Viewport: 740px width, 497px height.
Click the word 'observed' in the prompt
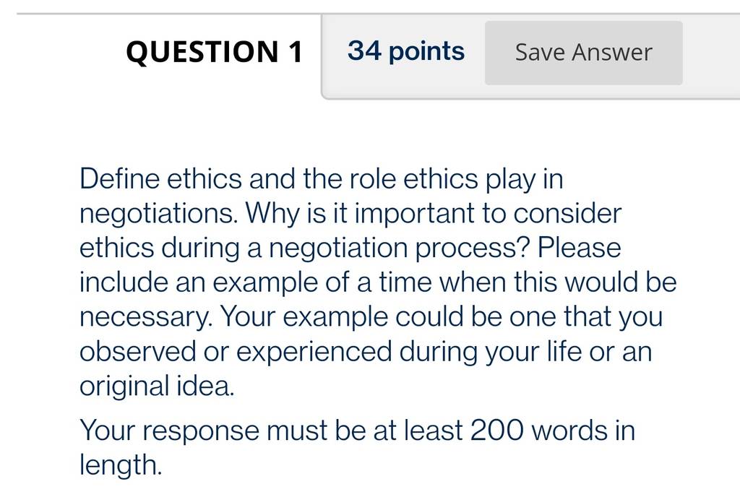pyautogui.click(x=137, y=351)
